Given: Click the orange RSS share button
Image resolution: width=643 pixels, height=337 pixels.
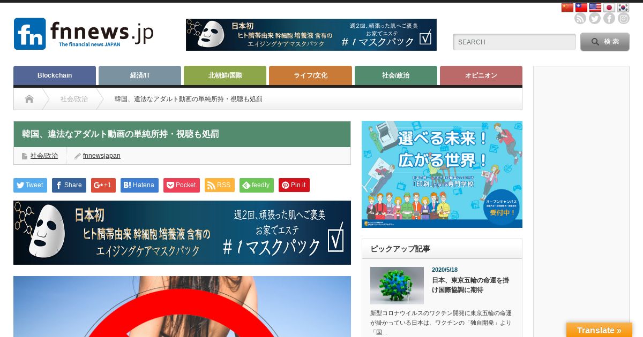Looking at the screenshot, I should coord(220,185).
